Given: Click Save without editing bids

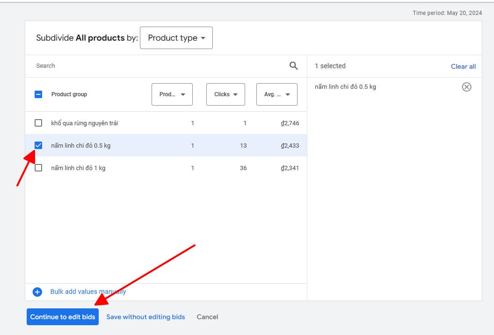Looking at the screenshot, I should pos(145,317).
